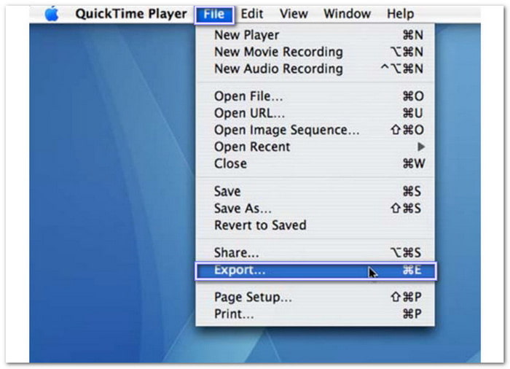
Task: Start a New Audio Recording
Action: coord(315,69)
